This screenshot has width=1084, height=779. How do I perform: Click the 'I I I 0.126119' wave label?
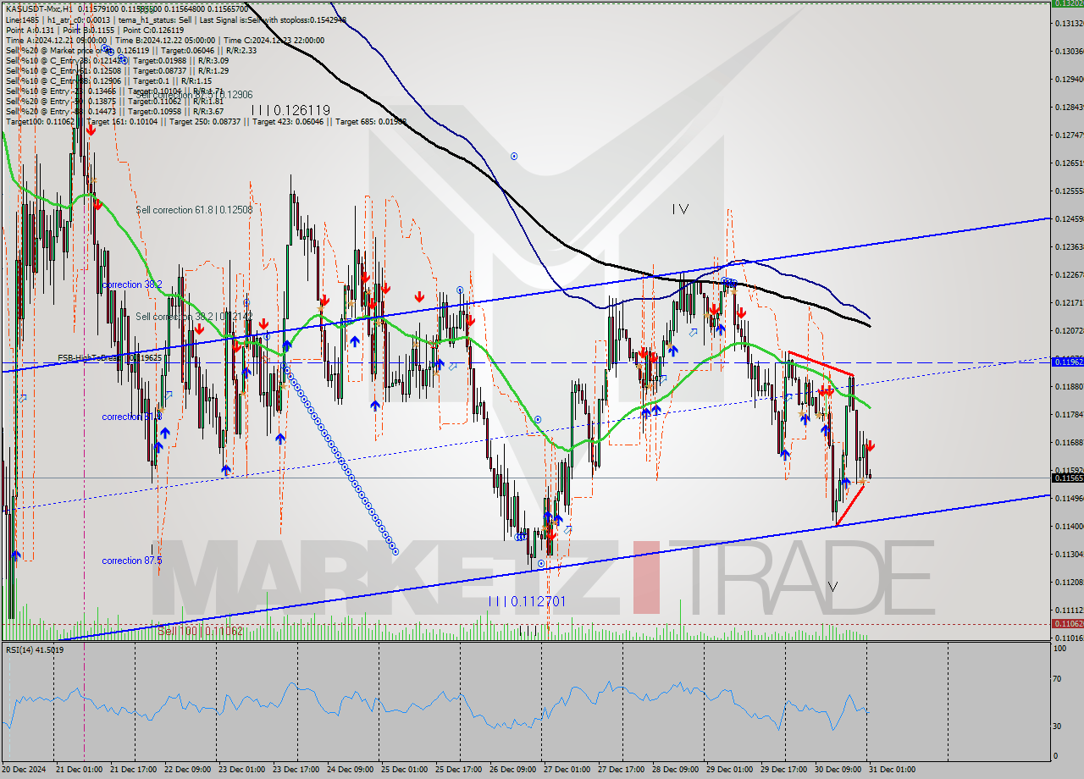290,110
